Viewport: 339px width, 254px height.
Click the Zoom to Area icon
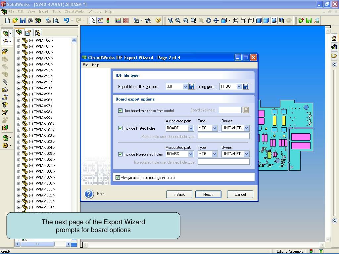point(185,21)
